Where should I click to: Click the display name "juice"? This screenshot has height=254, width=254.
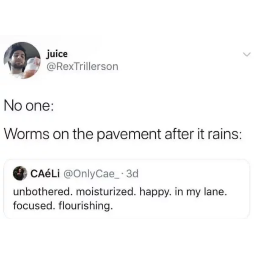[57, 54]
